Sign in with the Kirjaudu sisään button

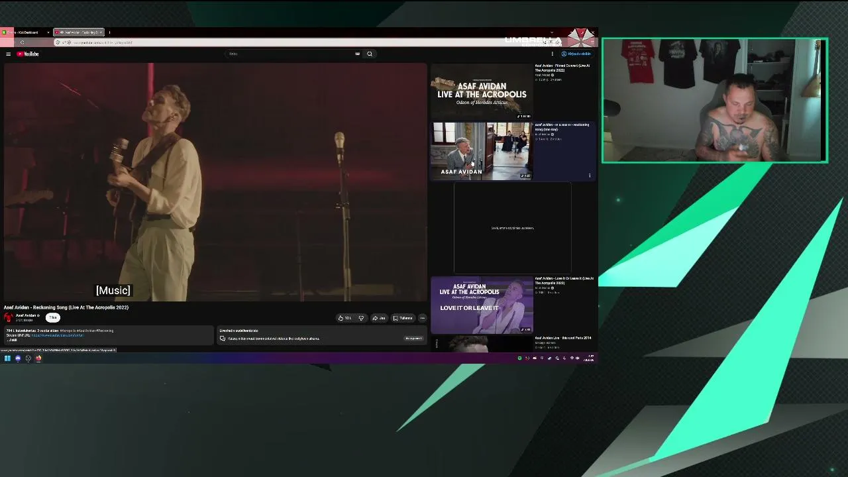576,54
